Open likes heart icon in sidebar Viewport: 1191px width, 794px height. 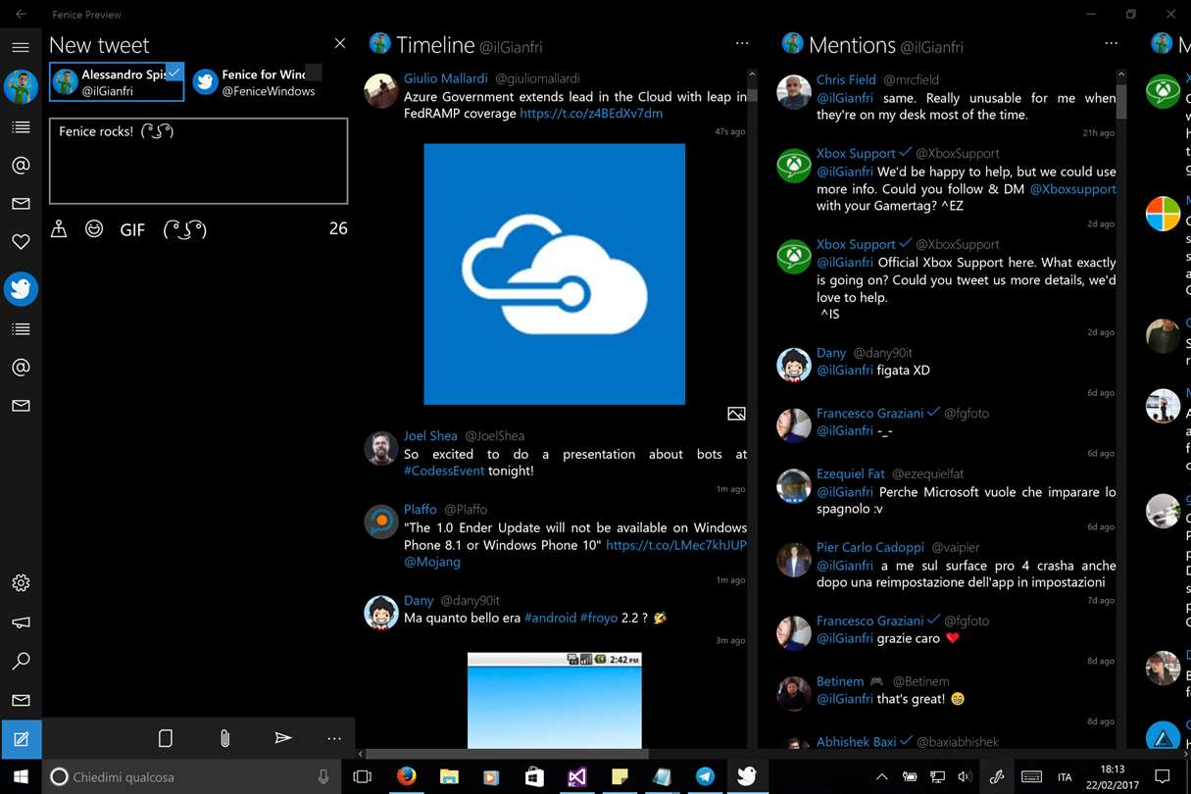point(21,241)
